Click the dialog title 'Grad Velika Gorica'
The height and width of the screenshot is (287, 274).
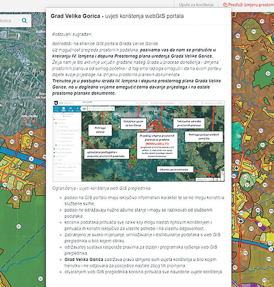tap(75, 16)
